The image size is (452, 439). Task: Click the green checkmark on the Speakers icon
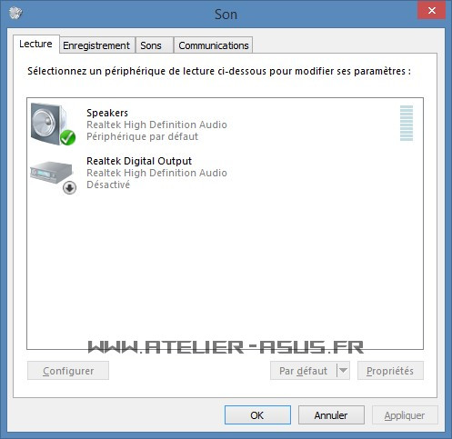(67, 137)
